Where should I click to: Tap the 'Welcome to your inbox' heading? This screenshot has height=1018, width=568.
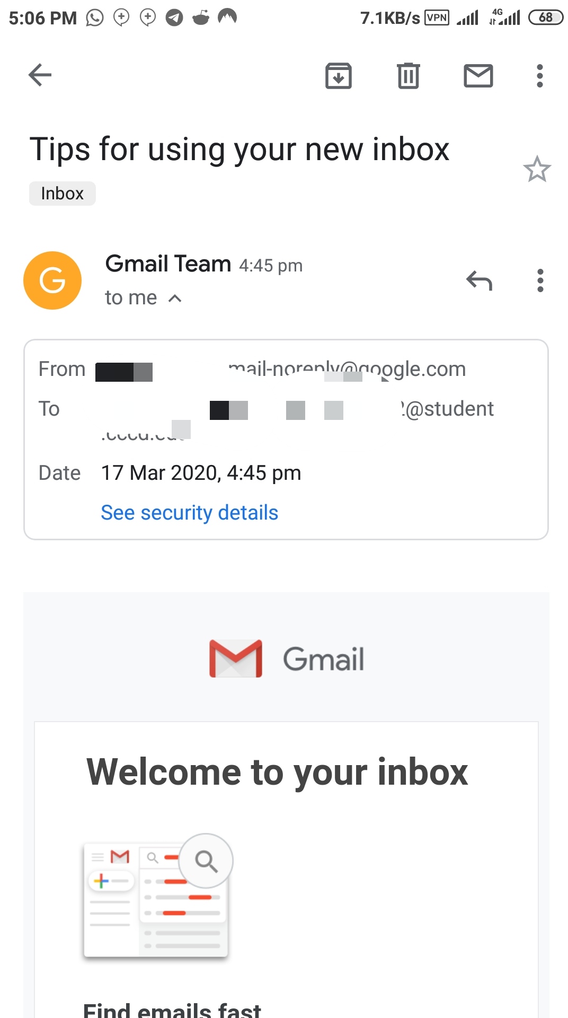pyautogui.click(x=277, y=772)
